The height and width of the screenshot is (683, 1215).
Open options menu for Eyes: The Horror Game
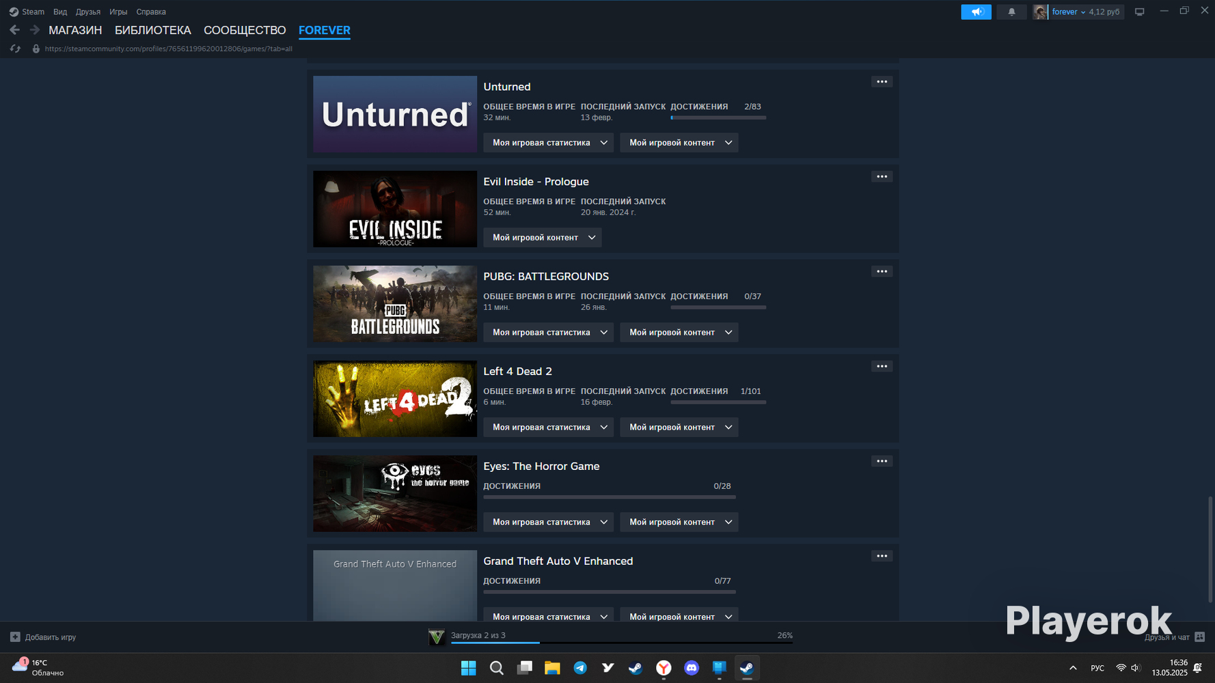[882, 462]
